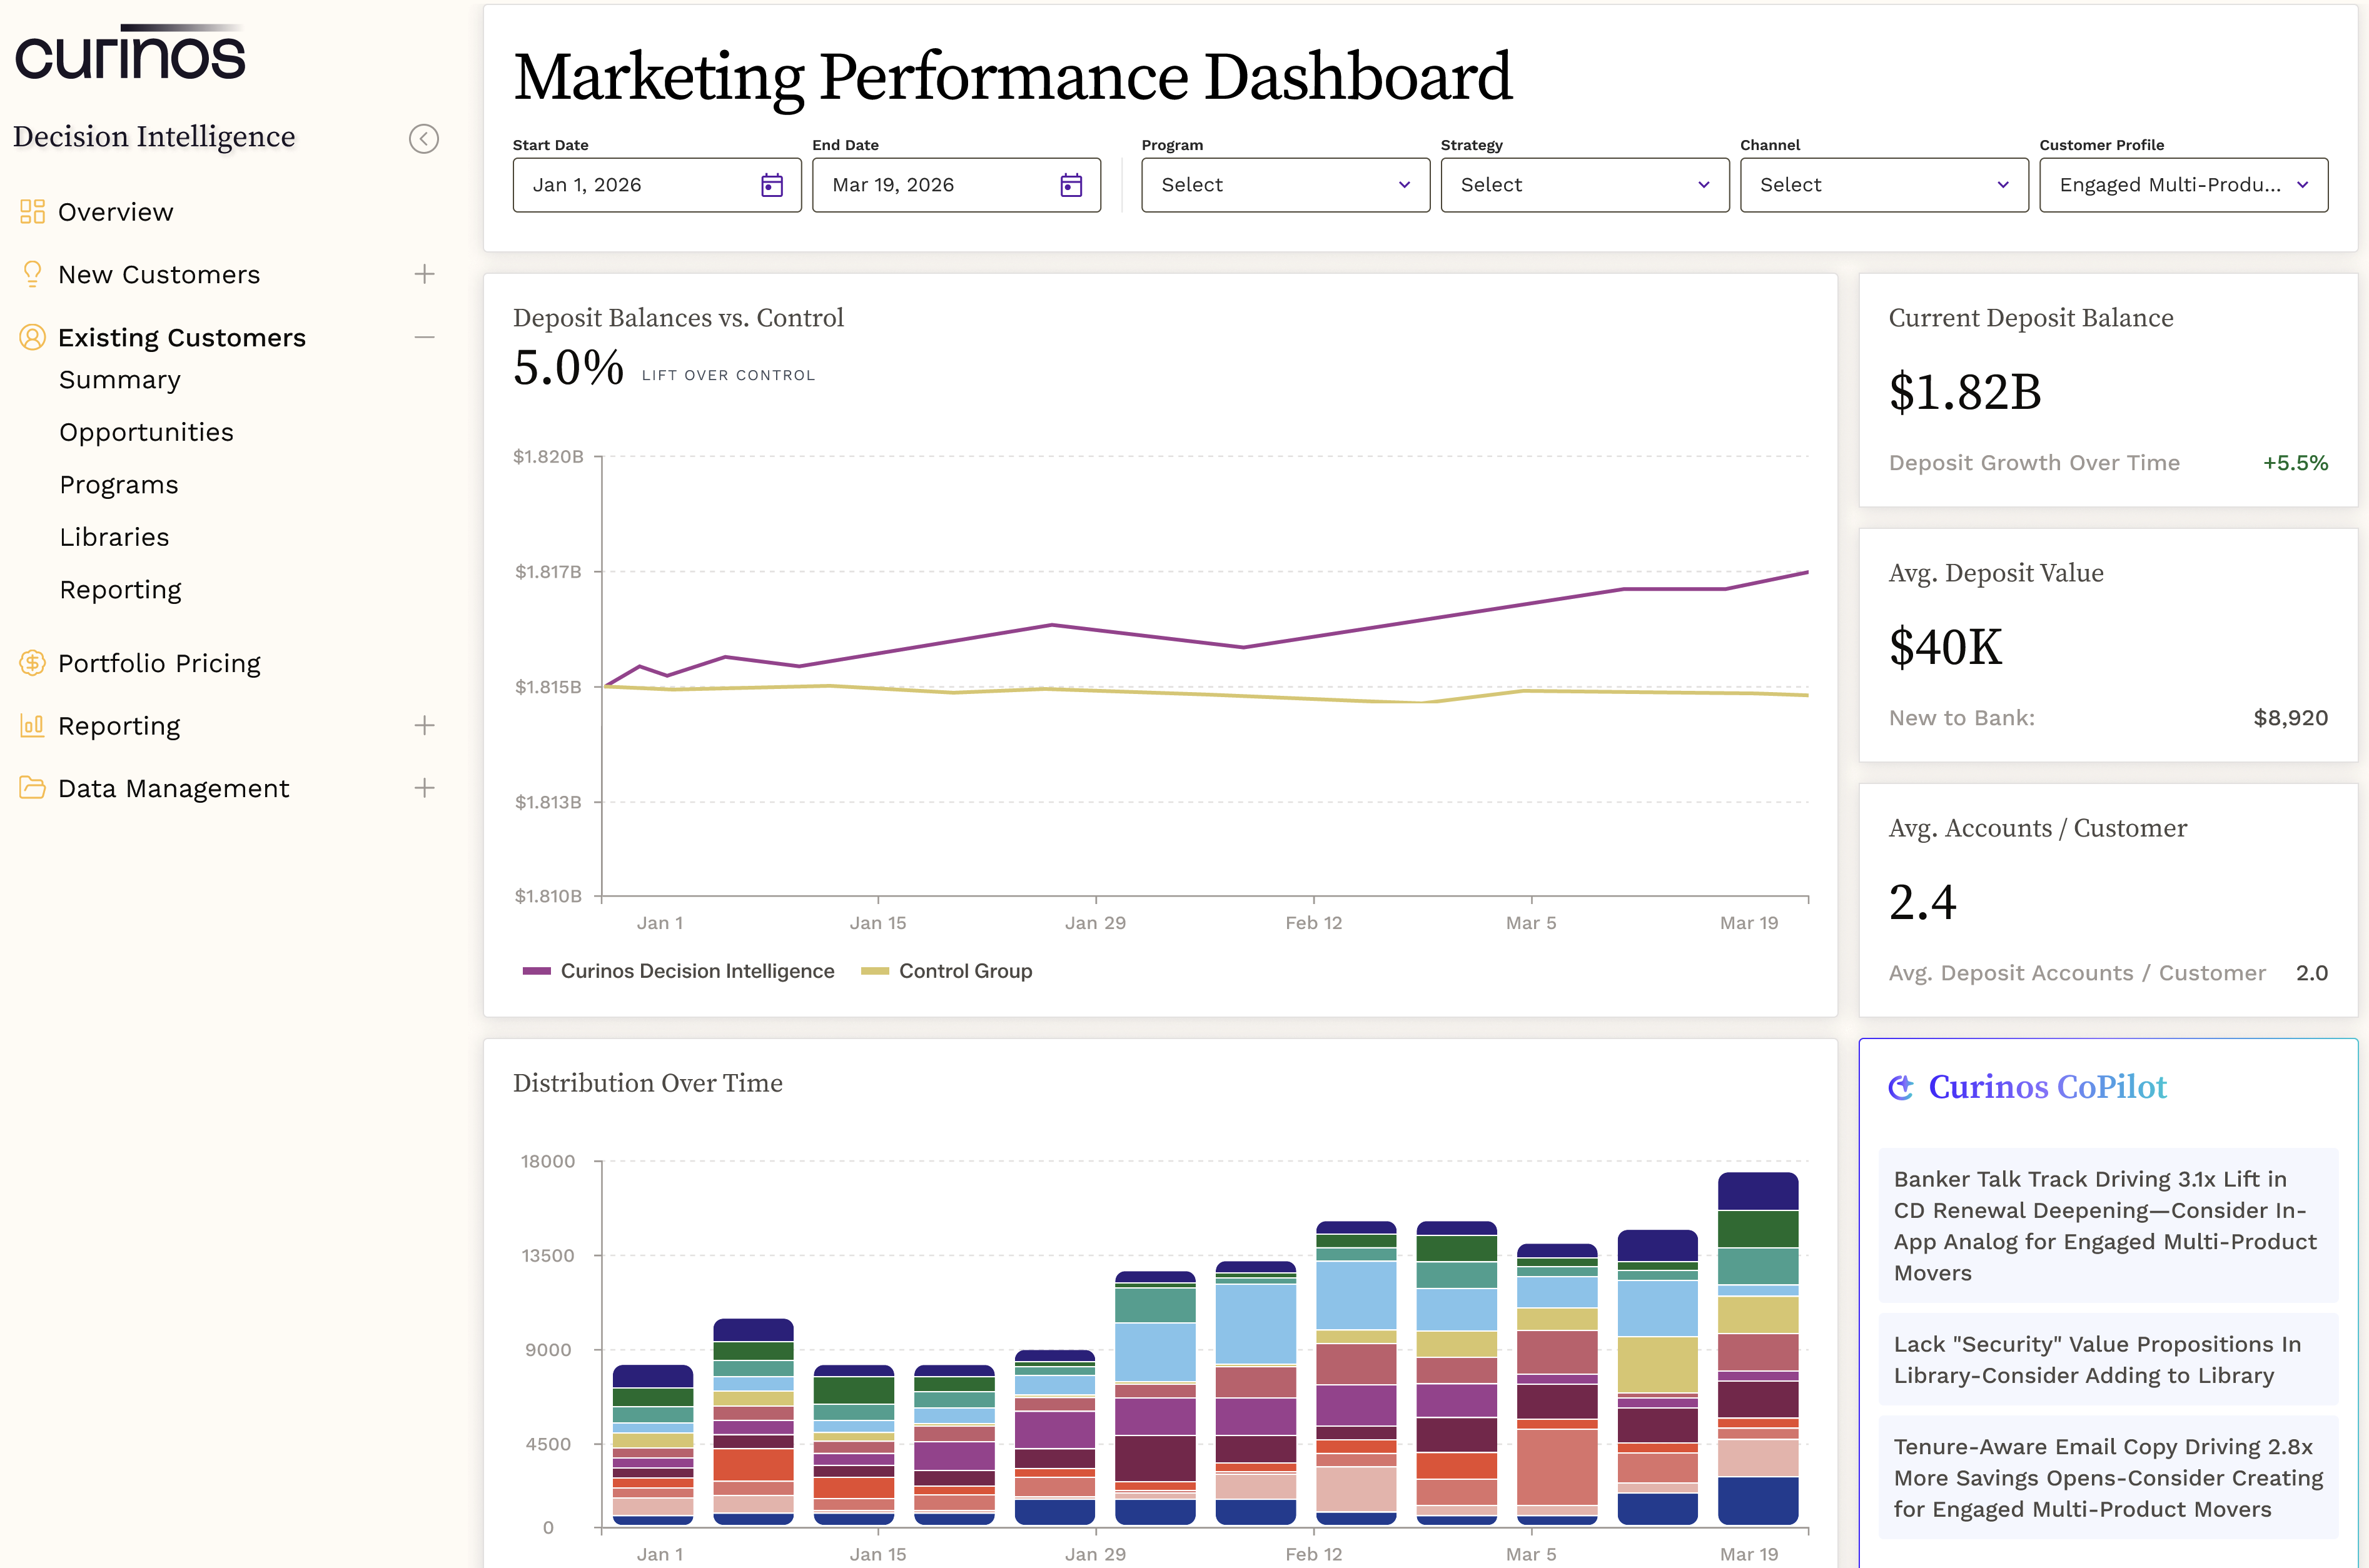Image resolution: width=2369 pixels, height=1568 pixels.
Task: Open the Tenure-Aware Email Copy insight
Action: (x=2108, y=1477)
